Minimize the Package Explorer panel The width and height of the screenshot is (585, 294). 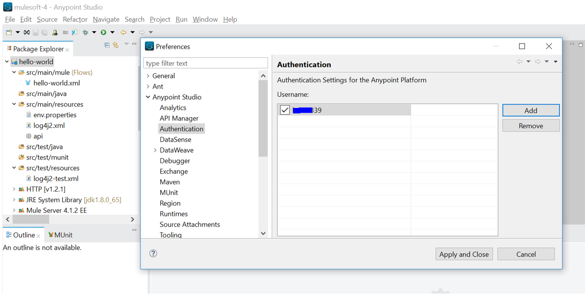tap(134, 44)
